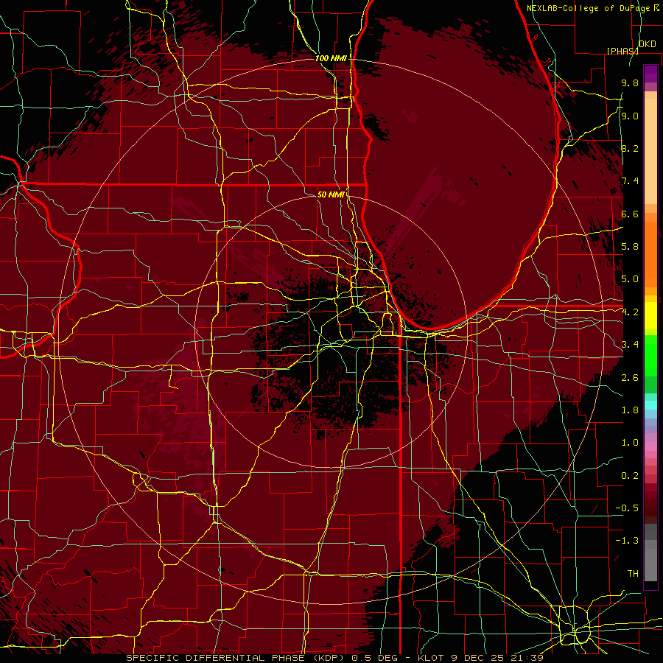Click the 0.2 scale value
This screenshot has height=663, width=663.
630,476
